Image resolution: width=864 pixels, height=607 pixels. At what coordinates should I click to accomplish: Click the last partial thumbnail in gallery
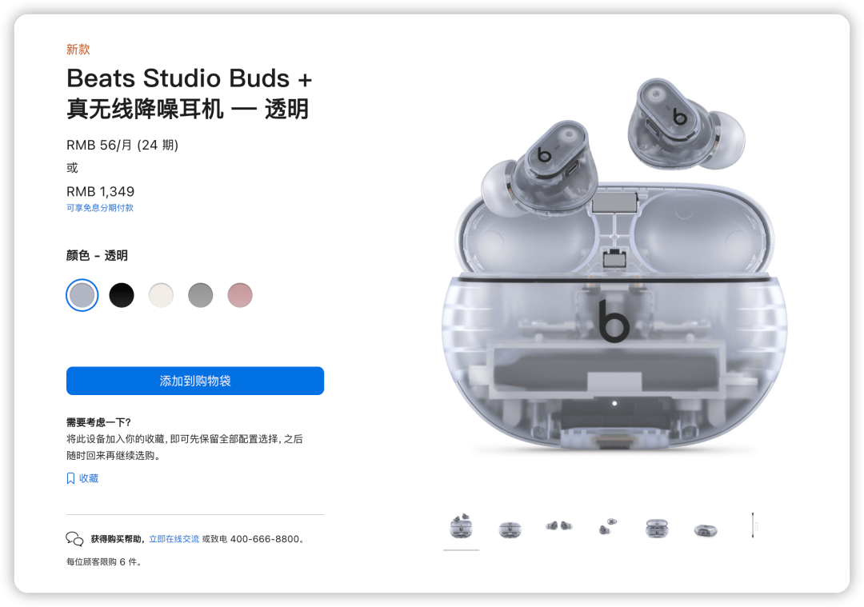point(754,525)
